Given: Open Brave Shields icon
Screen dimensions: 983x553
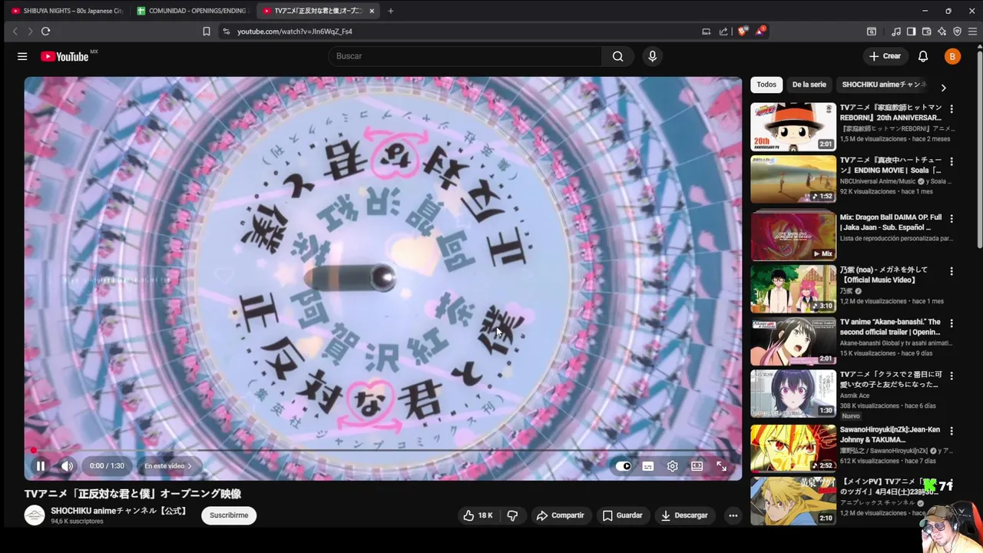Looking at the screenshot, I should [x=742, y=31].
